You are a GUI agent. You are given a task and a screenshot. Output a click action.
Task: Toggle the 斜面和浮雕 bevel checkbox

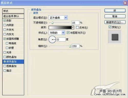tap(5, 39)
